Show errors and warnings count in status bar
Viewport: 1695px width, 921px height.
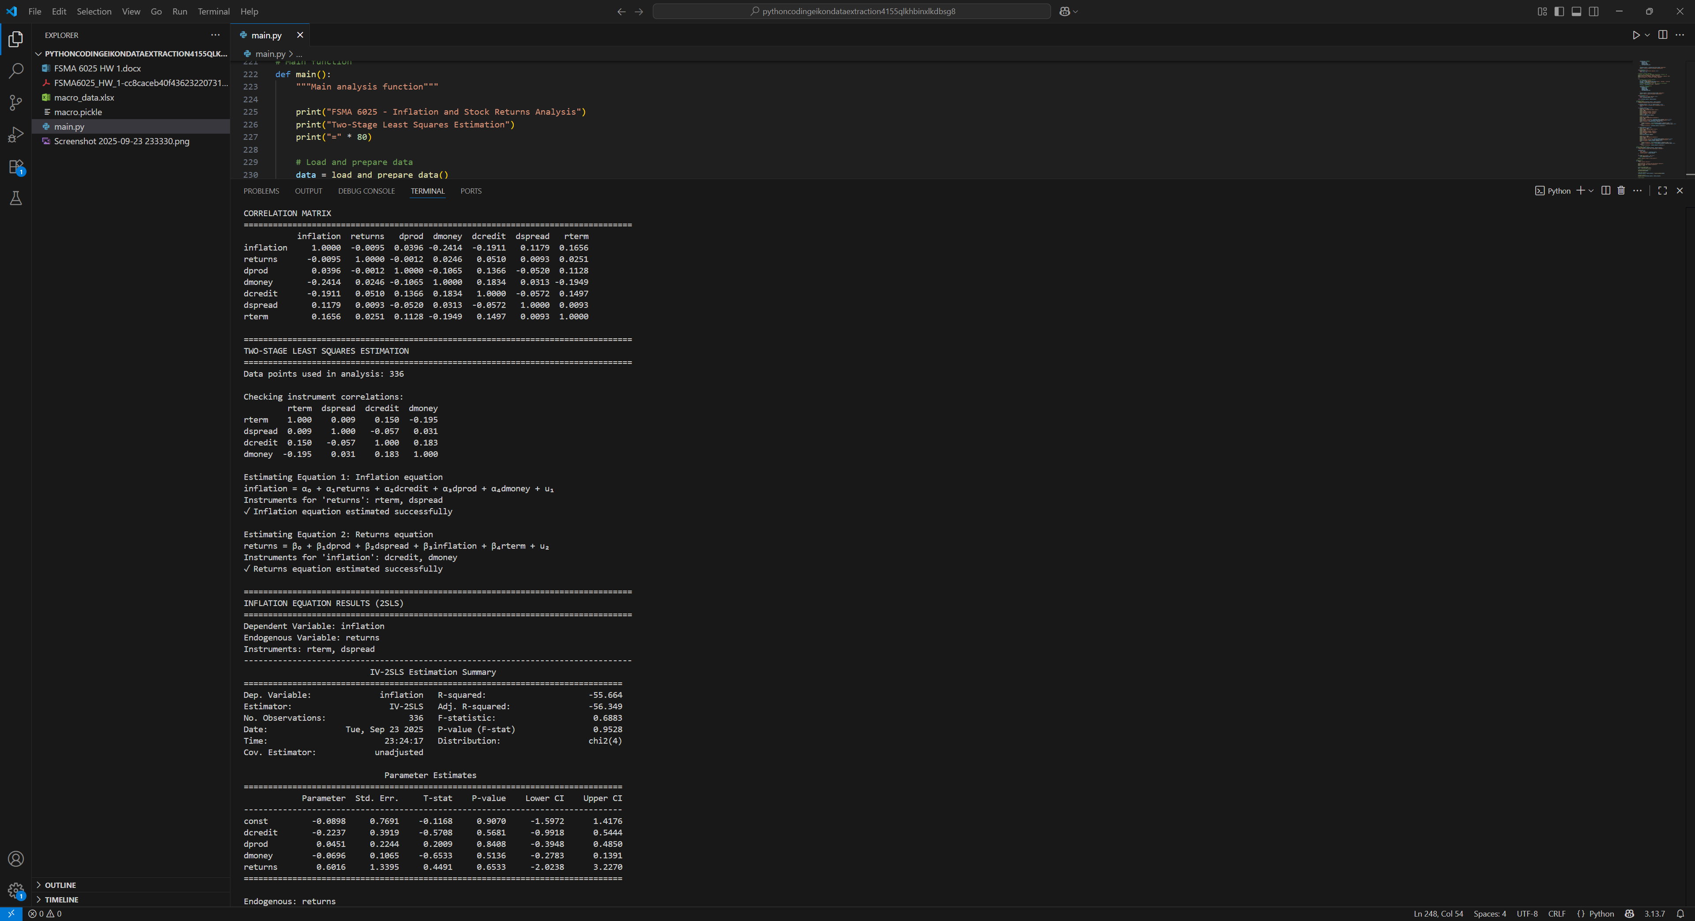[x=45, y=914]
